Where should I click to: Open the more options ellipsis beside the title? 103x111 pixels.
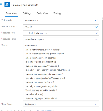tap(102, 4)
